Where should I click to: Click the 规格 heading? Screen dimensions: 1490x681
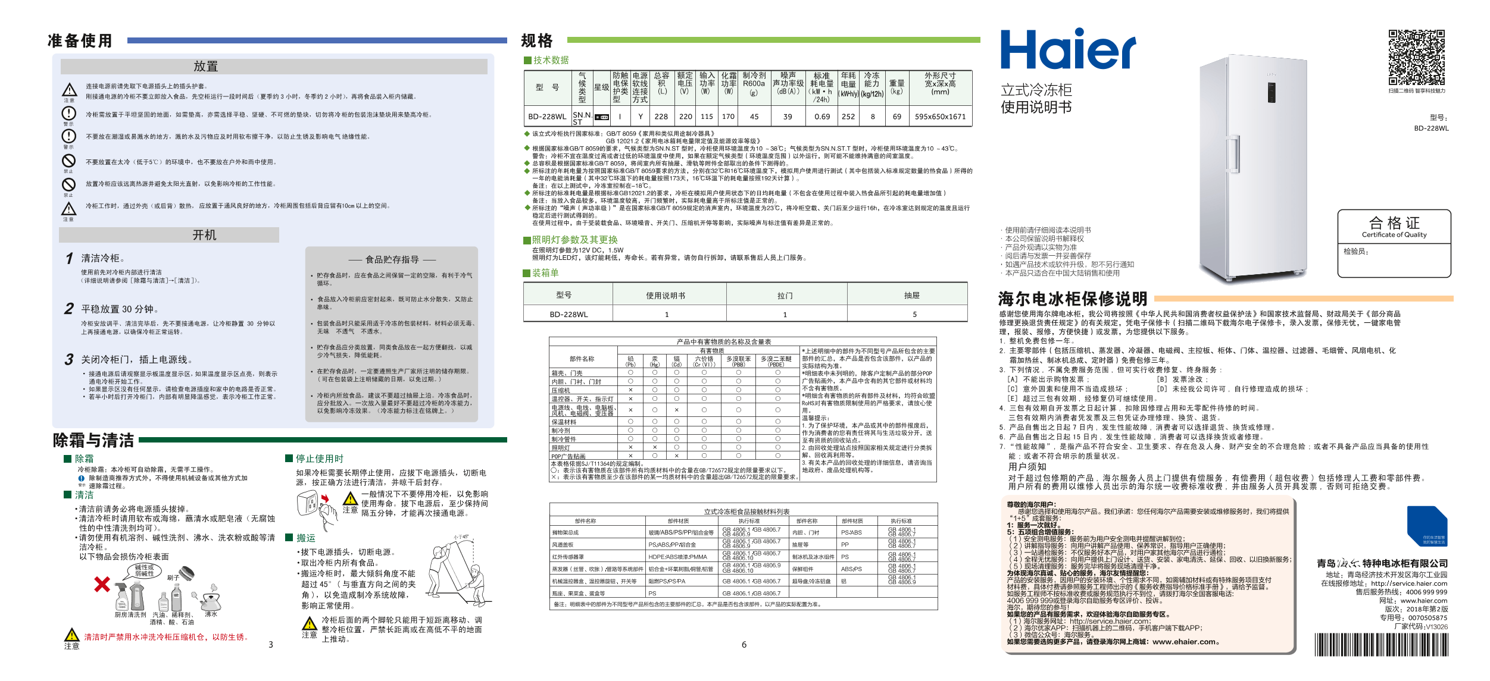click(537, 40)
